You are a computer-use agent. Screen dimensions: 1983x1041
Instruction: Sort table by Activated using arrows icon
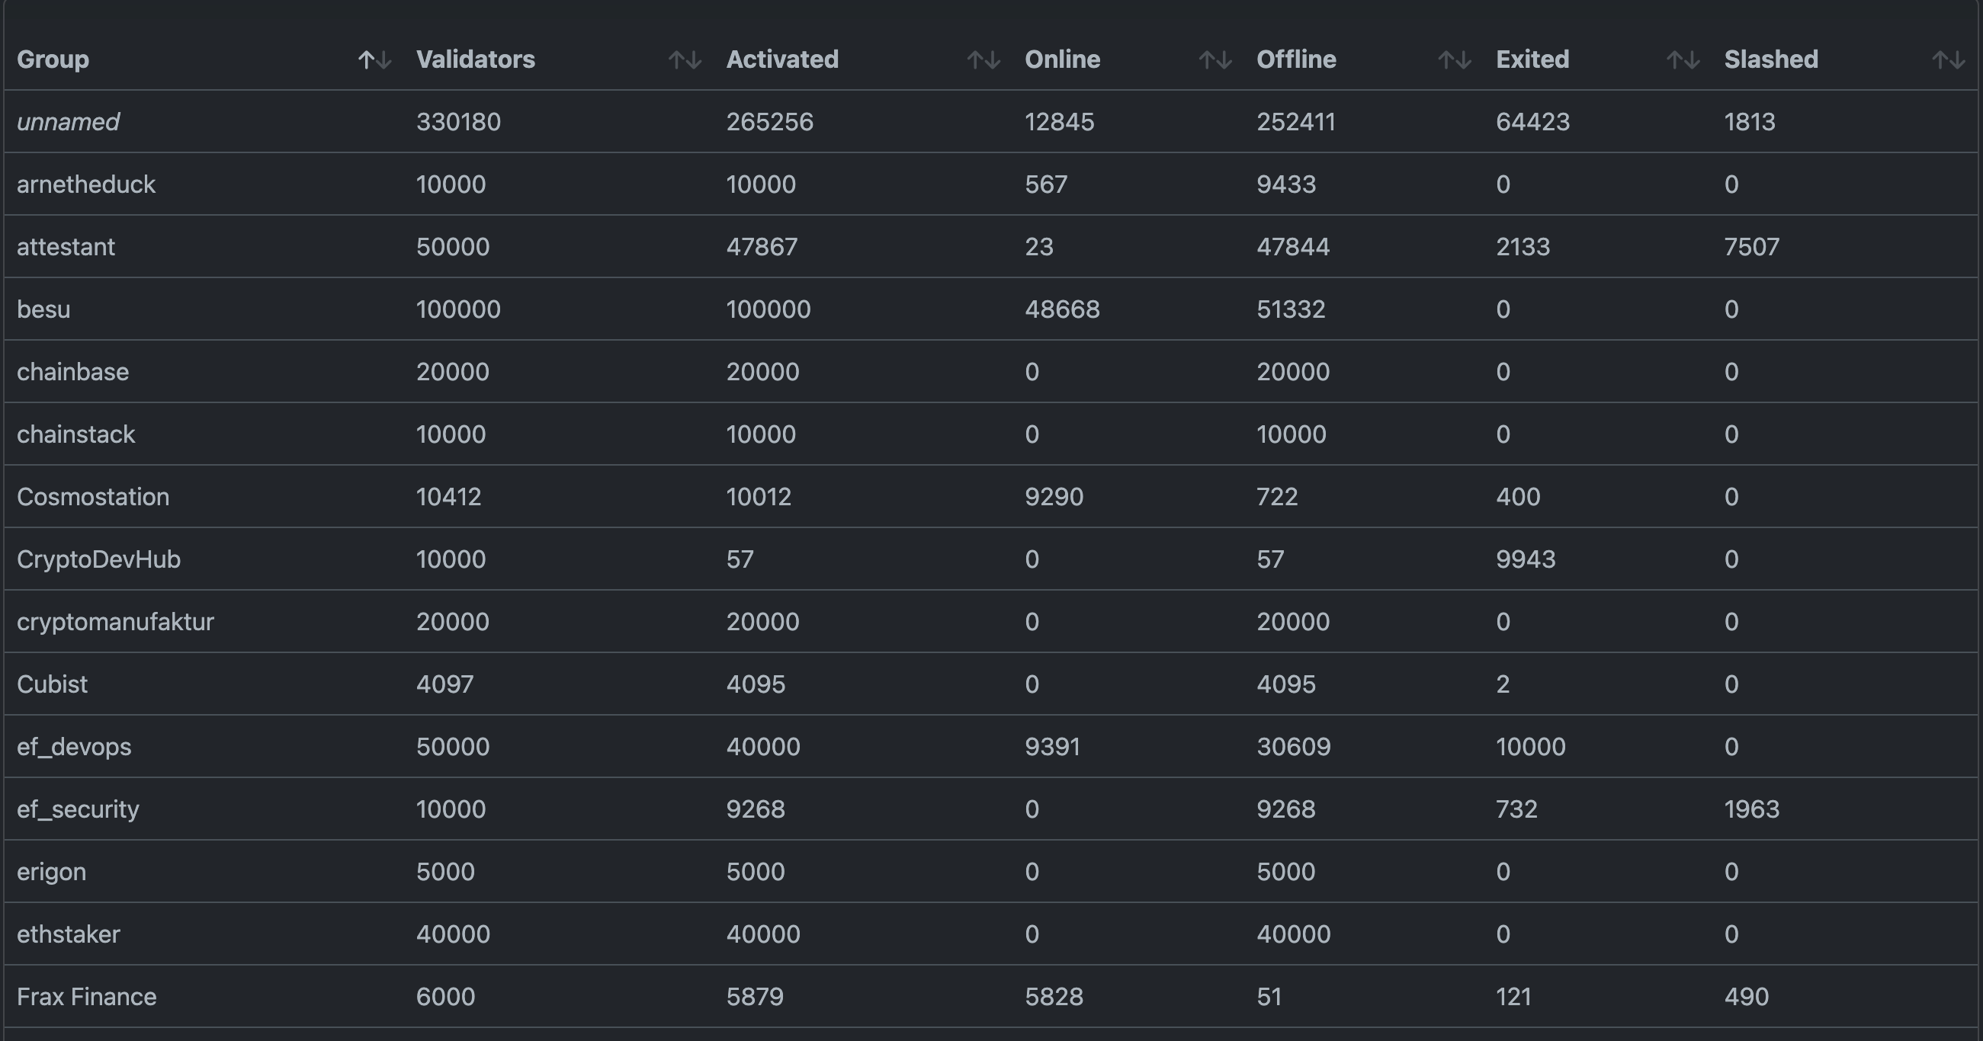click(983, 60)
